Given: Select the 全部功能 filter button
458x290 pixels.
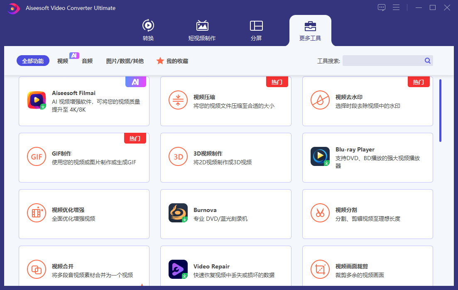Looking at the screenshot, I should [x=33, y=61].
